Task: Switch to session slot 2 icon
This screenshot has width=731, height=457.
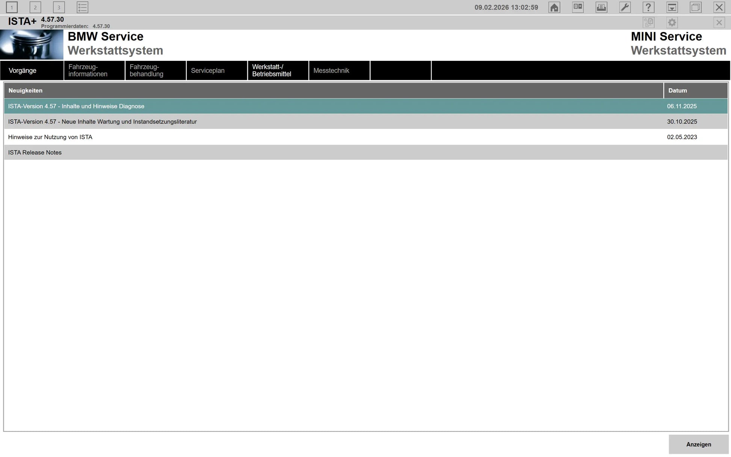Action: pyautogui.click(x=35, y=8)
